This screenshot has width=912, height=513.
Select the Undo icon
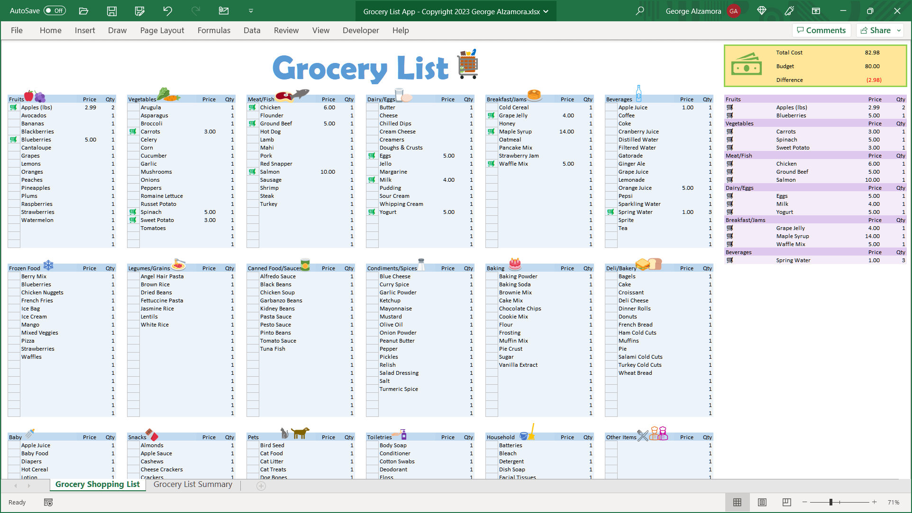tap(167, 11)
